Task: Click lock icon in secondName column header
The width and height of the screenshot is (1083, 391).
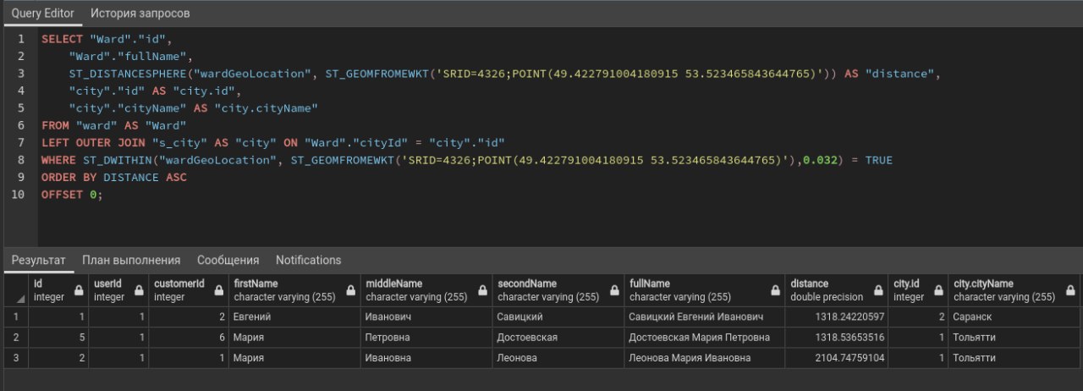Action: tap(615, 290)
